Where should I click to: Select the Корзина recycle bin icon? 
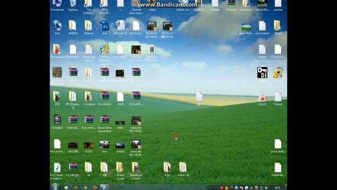pyautogui.click(x=73, y=4)
